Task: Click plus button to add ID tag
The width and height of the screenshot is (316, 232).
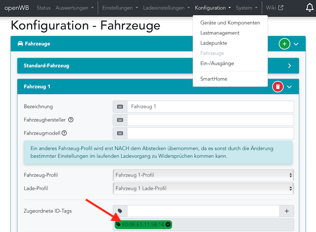Action: (287, 211)
